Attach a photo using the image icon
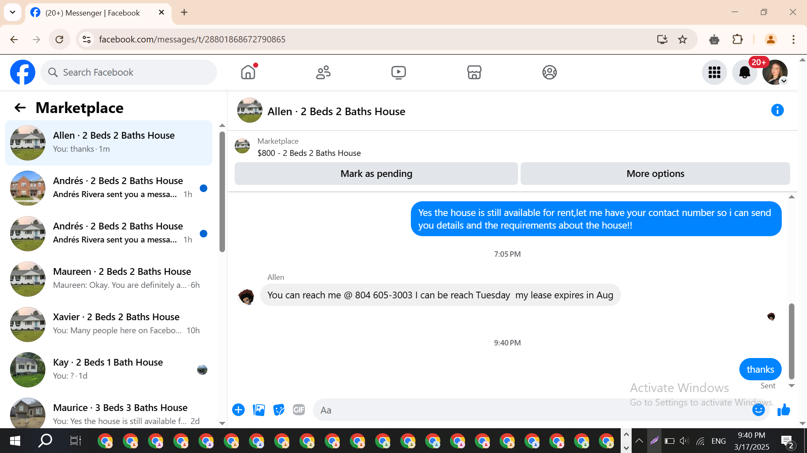Image resolution: width=807 pixels, height=453 pixels. pos(259,410)
